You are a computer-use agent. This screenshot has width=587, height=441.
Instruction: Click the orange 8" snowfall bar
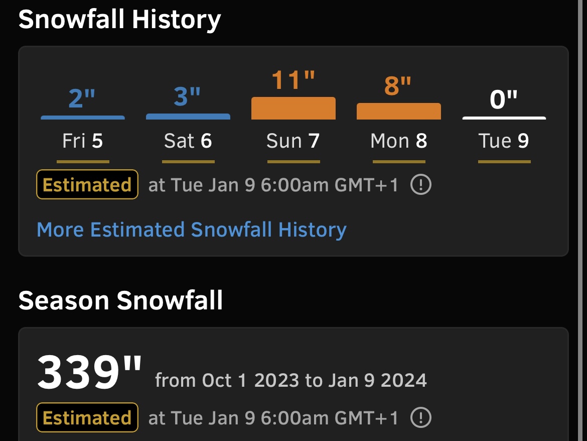coord(399,112)
